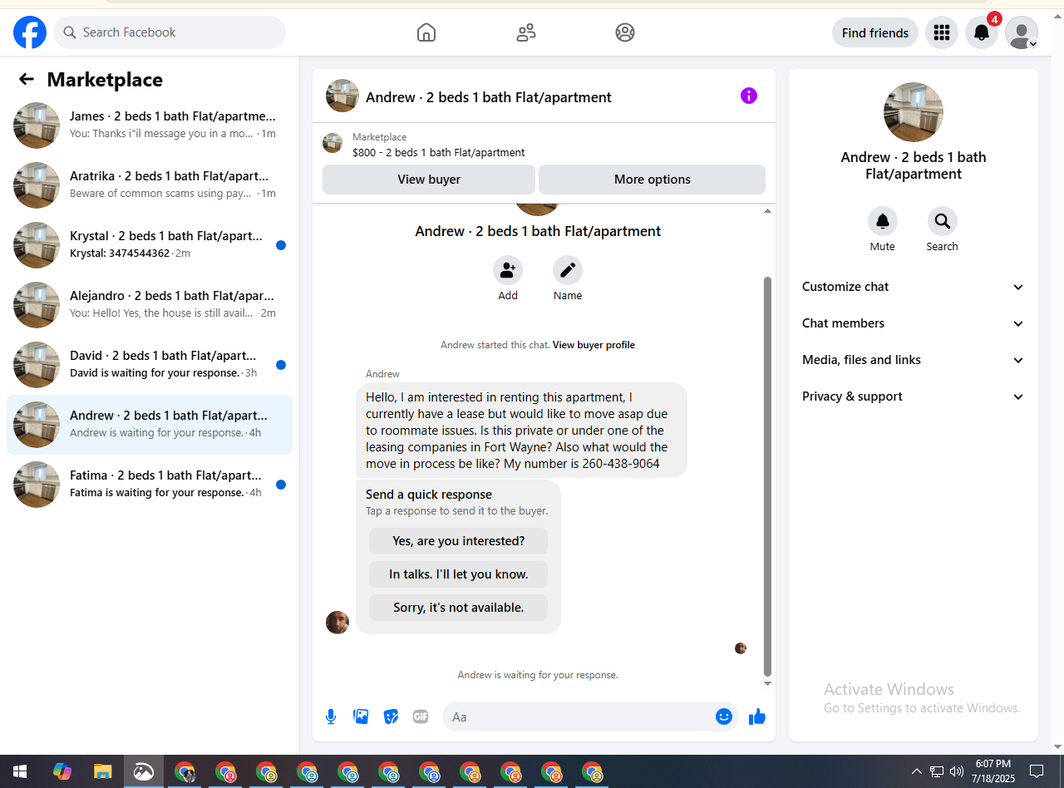Open the Windows Start button

pyautogui.click(x=20, y=771)
